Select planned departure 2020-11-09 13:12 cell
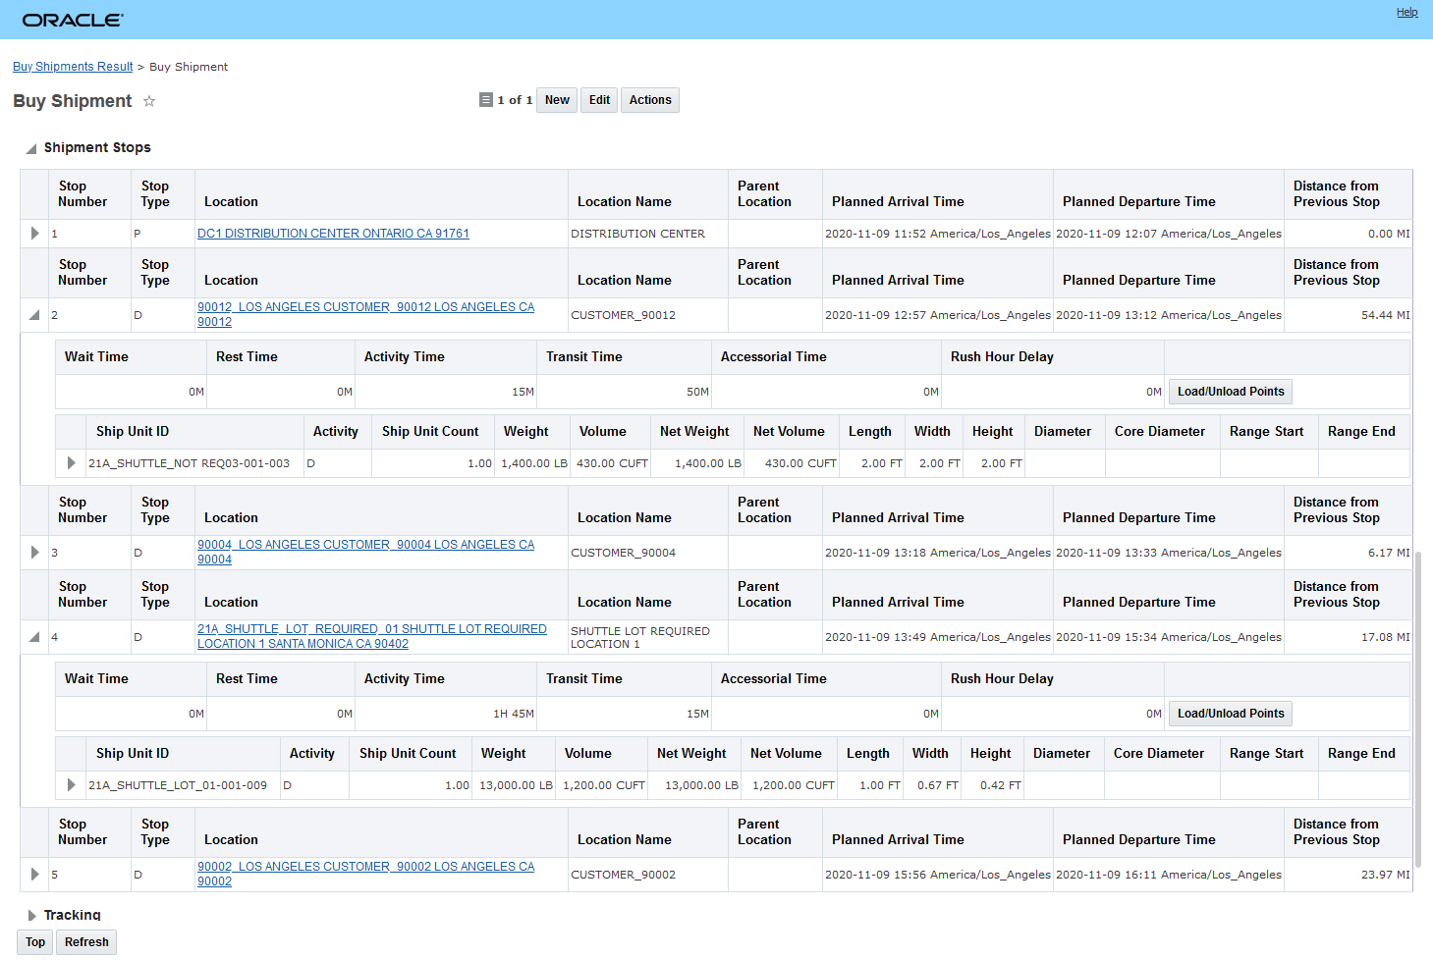 [x=1169, y=315]
